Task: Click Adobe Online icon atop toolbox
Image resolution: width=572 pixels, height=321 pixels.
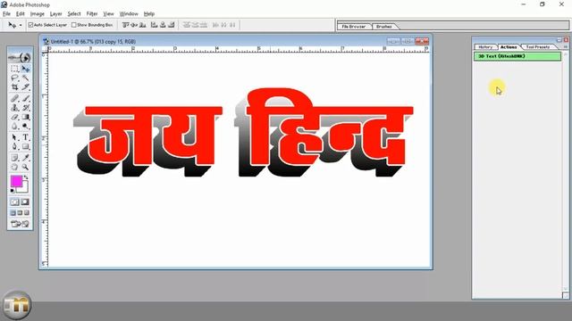Action: click(20, 57)
